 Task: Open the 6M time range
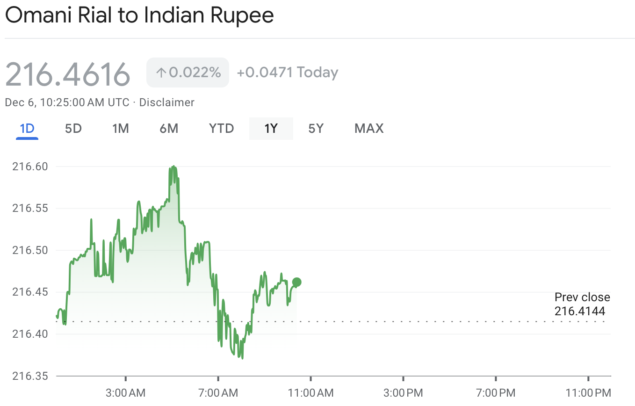point(169,128)
